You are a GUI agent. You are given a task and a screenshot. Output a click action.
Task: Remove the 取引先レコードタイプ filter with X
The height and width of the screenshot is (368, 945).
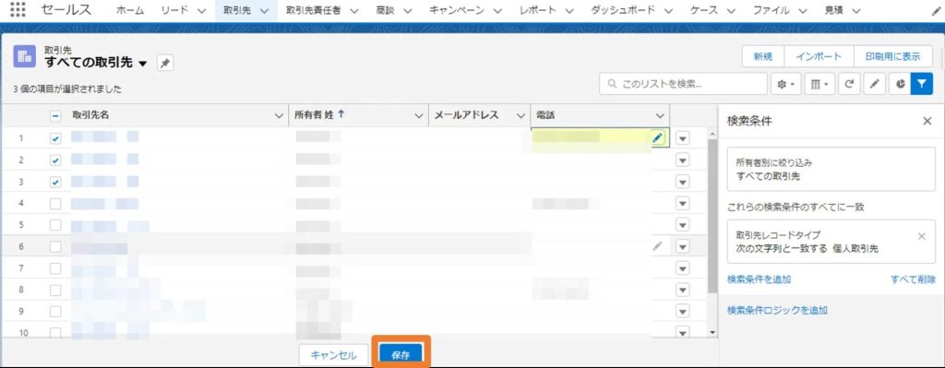(921, 236)
